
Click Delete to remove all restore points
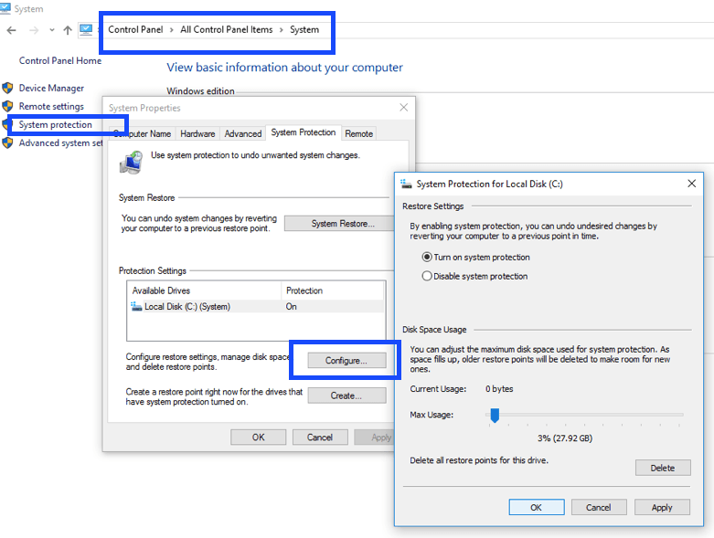pyautogui.click(x=663, y=468)
